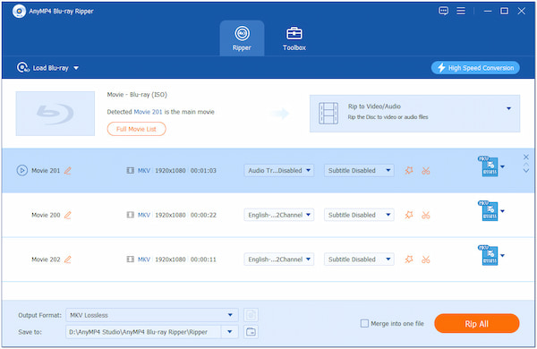Image resolution: width=537 pixels, height=349 pixels.
Task: Play preview of Movie 201
Action: (21, 170)
